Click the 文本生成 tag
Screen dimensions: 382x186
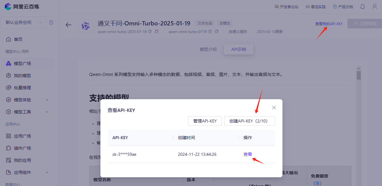(205, 23)
